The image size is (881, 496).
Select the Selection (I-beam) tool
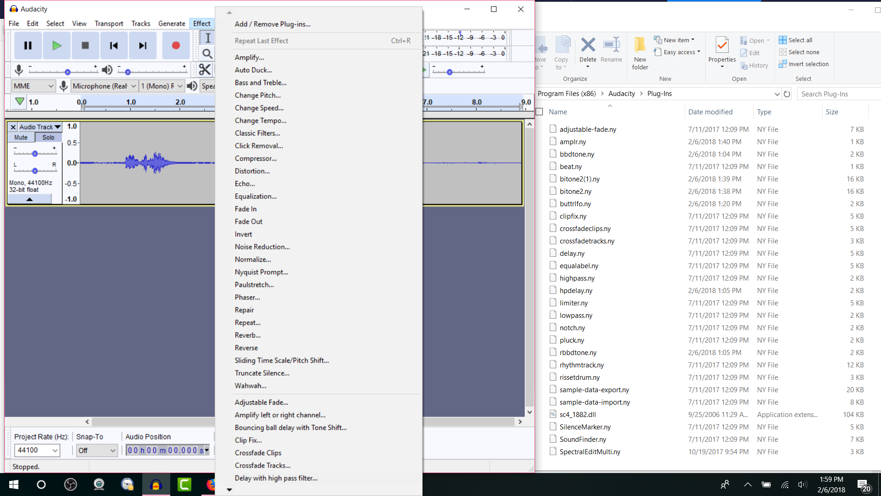click(x=207, y=38)
